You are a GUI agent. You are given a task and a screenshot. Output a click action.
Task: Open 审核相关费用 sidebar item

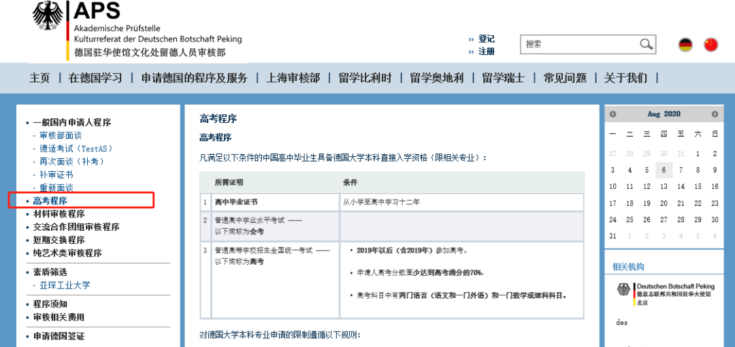[x=59, y=317]
